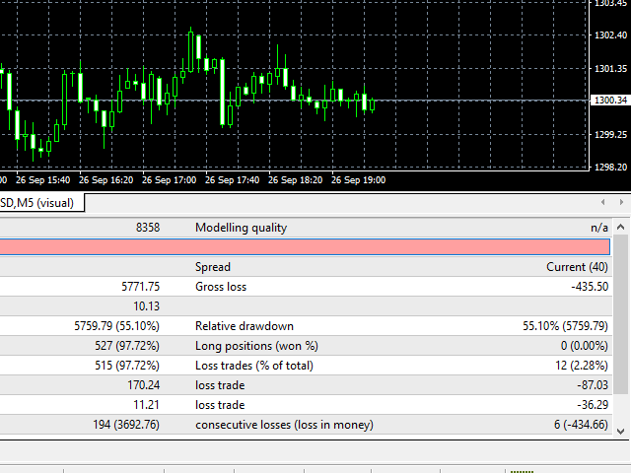Click the 170.24 value cell

(x=144, y=385)
